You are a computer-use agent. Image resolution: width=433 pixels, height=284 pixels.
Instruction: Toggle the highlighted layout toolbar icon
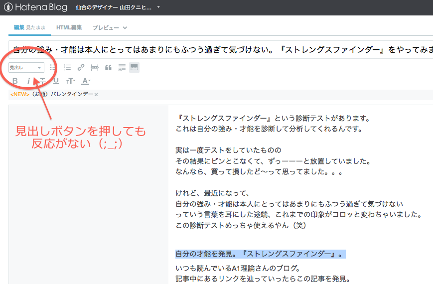tap(134, 67)
